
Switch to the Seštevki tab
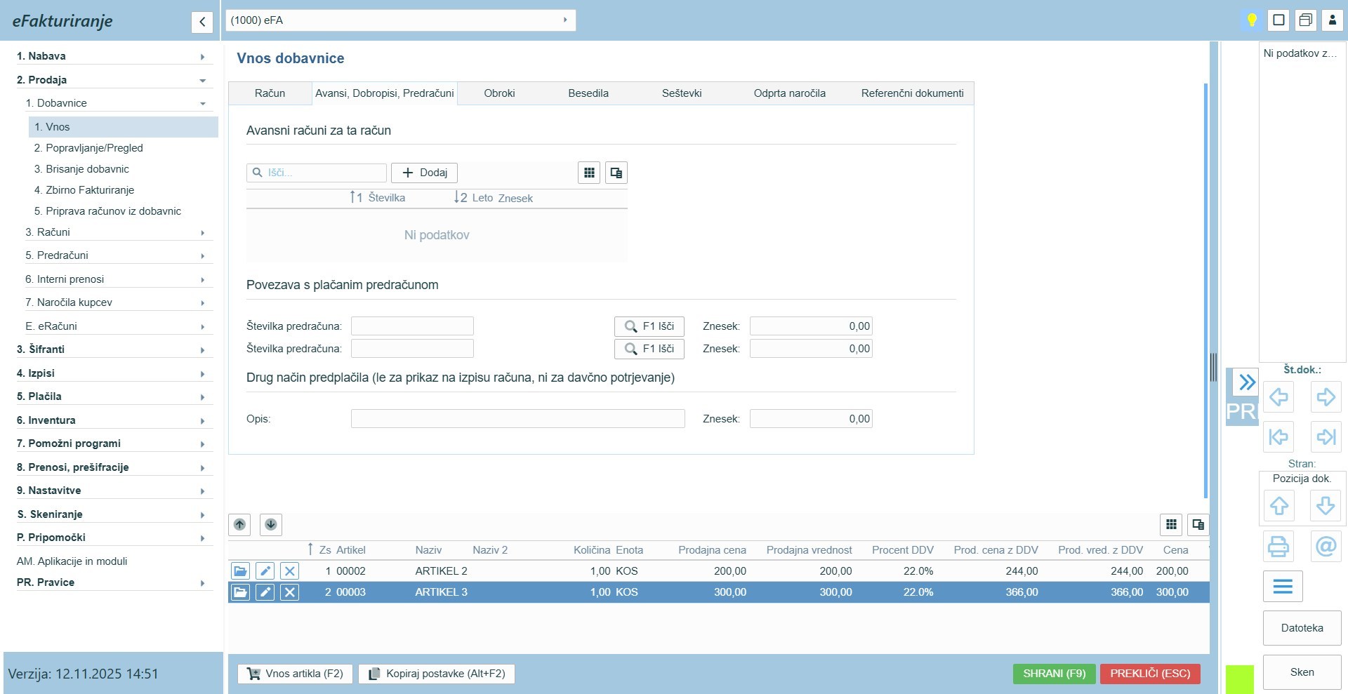point(681,93)
